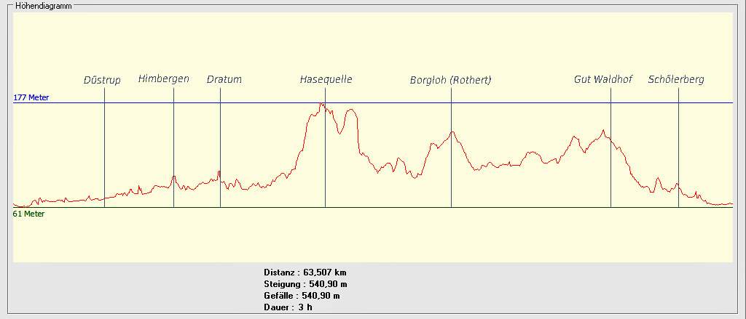Image resolution: width=746 pixels, height=319 pixels.
Task: Click the second elevation peak right of Hasequelle
Action: [x=352, y=110]
